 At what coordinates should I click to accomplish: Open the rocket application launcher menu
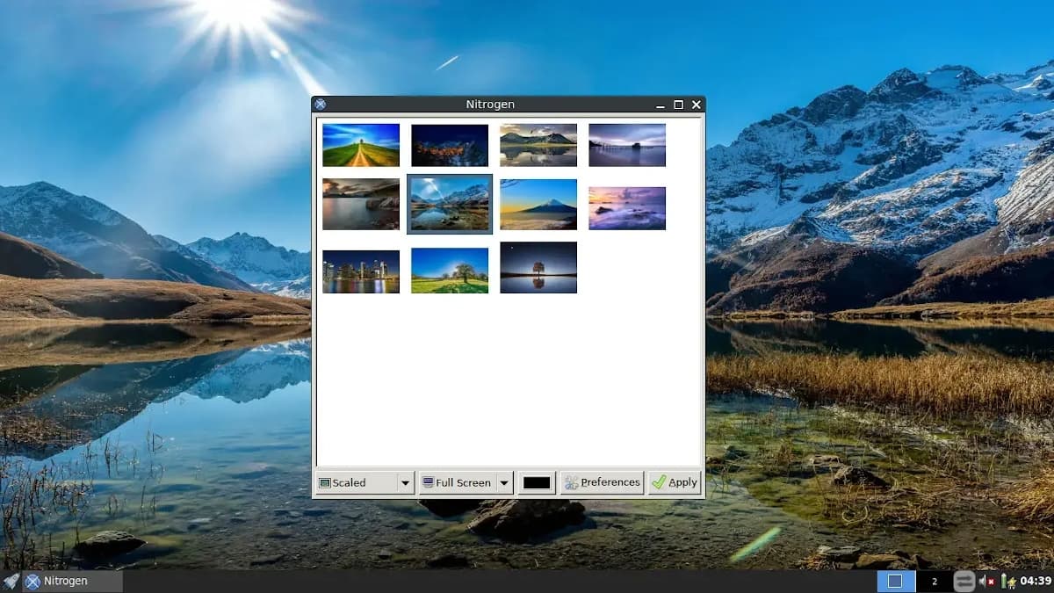point(11,582)
